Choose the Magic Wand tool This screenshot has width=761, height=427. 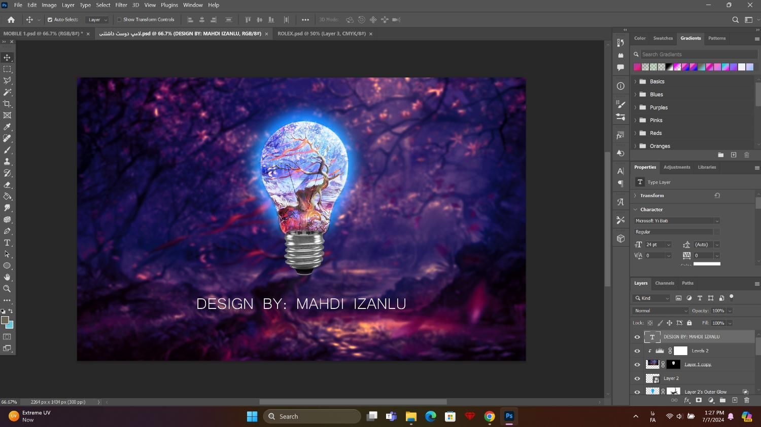pos(7,92)
